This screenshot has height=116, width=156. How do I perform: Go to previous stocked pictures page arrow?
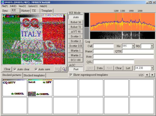(x=147, y=75)
